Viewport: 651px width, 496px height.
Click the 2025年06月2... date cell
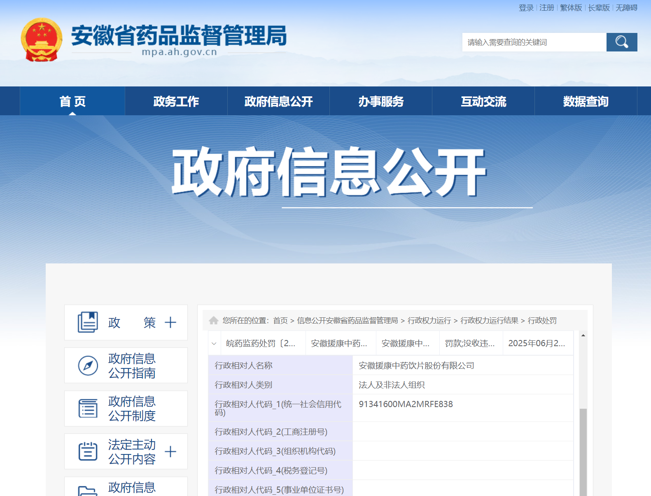[x=538, y=343]
